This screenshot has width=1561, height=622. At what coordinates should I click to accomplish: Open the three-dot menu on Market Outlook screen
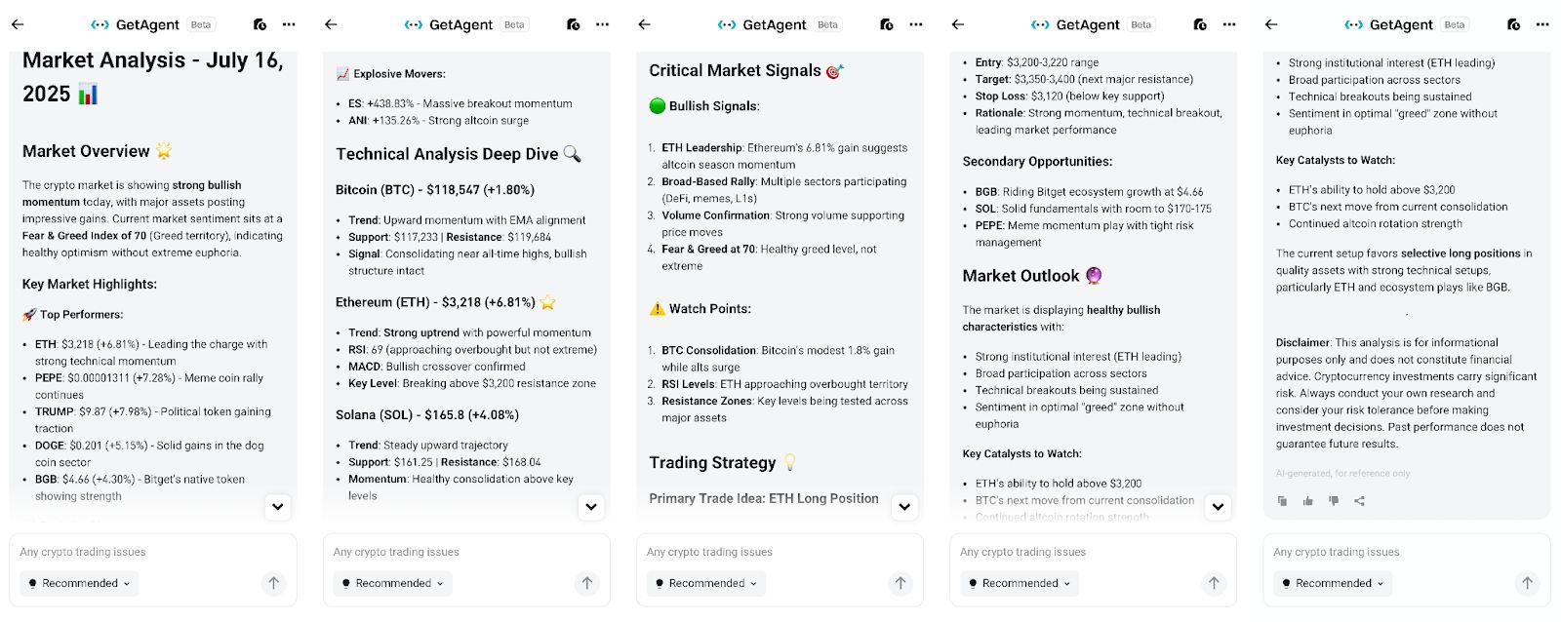1229,24
